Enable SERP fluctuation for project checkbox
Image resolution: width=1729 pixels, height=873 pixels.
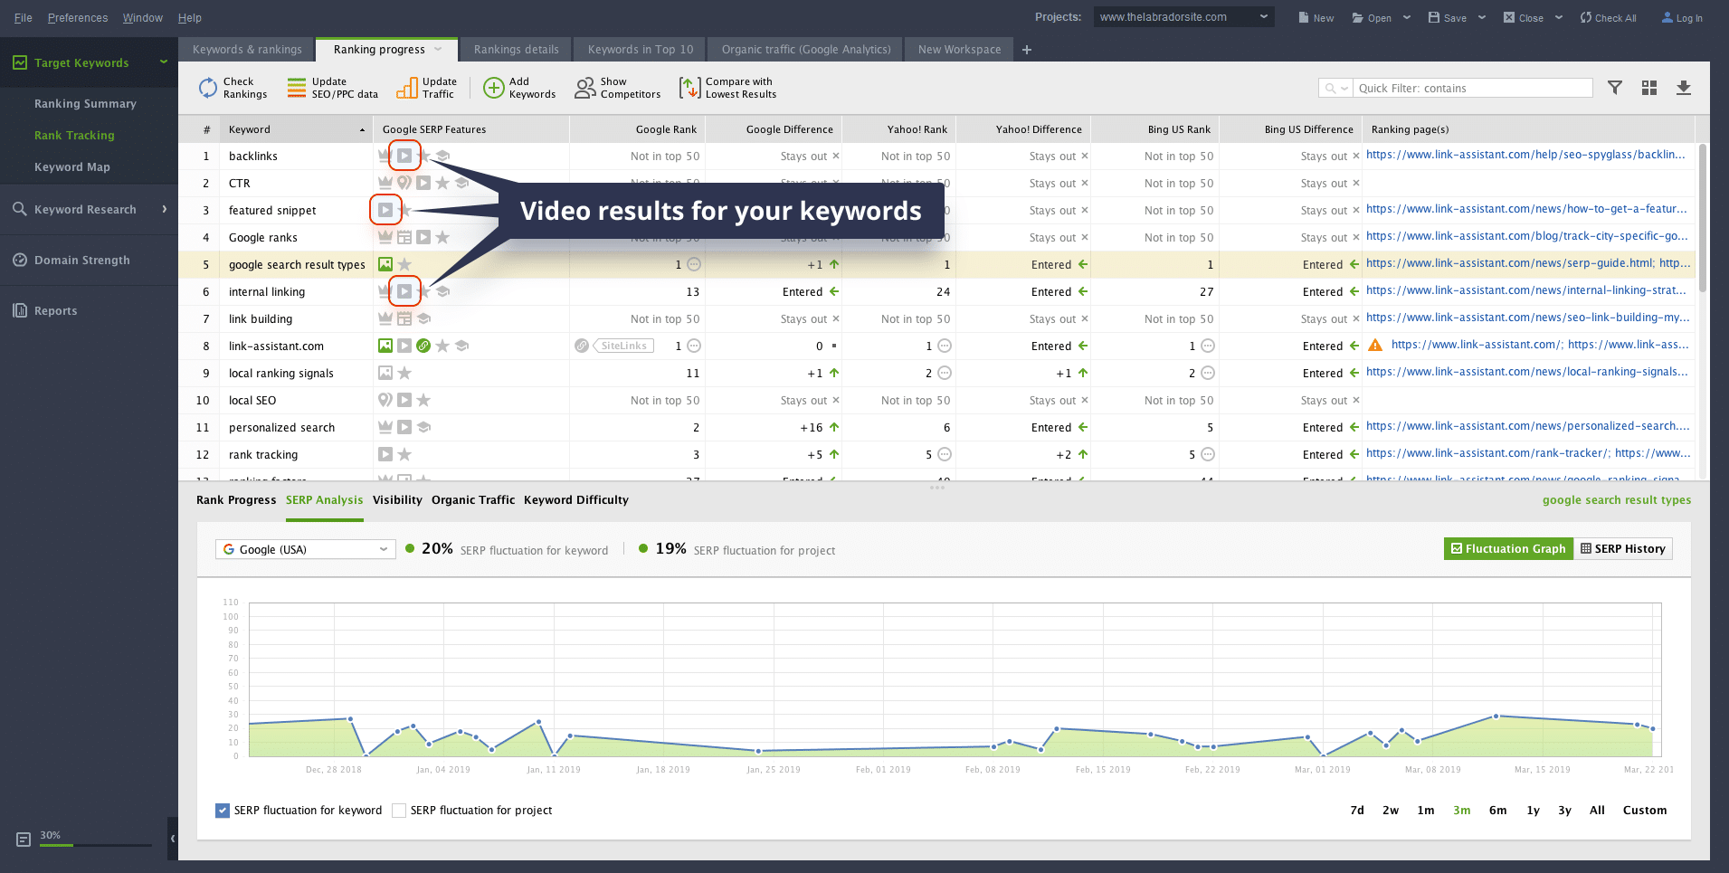click(x=398, y=810)
